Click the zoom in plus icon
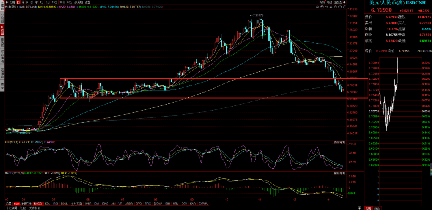 point(340,7)
